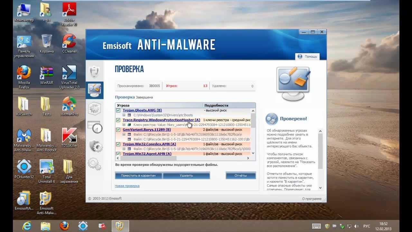Click the Подробности column header
The image size is (412, 232).
pyautogui.click(x=229, y=105)
